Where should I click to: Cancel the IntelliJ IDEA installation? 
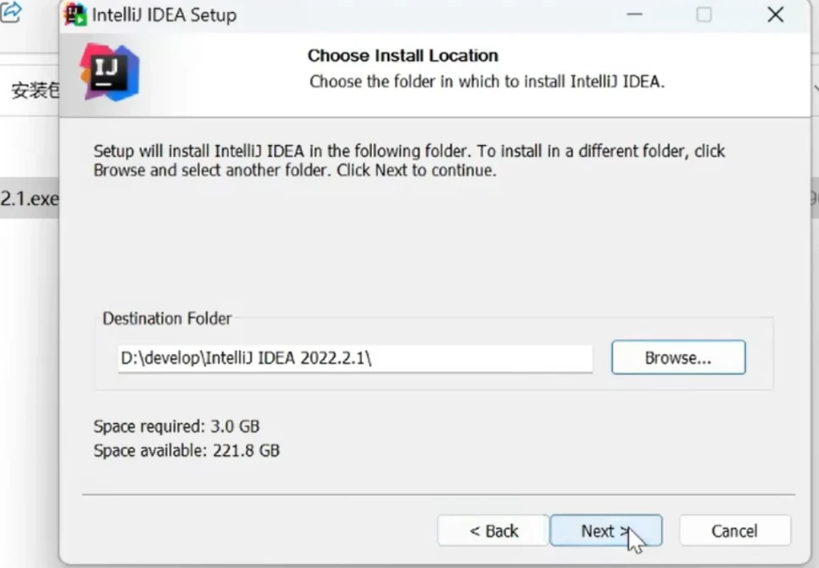click(x=734, y=531)
